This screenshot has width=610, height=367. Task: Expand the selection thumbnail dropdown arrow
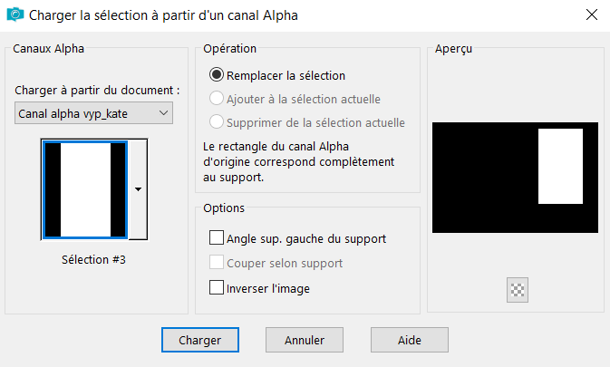[138, 189]
